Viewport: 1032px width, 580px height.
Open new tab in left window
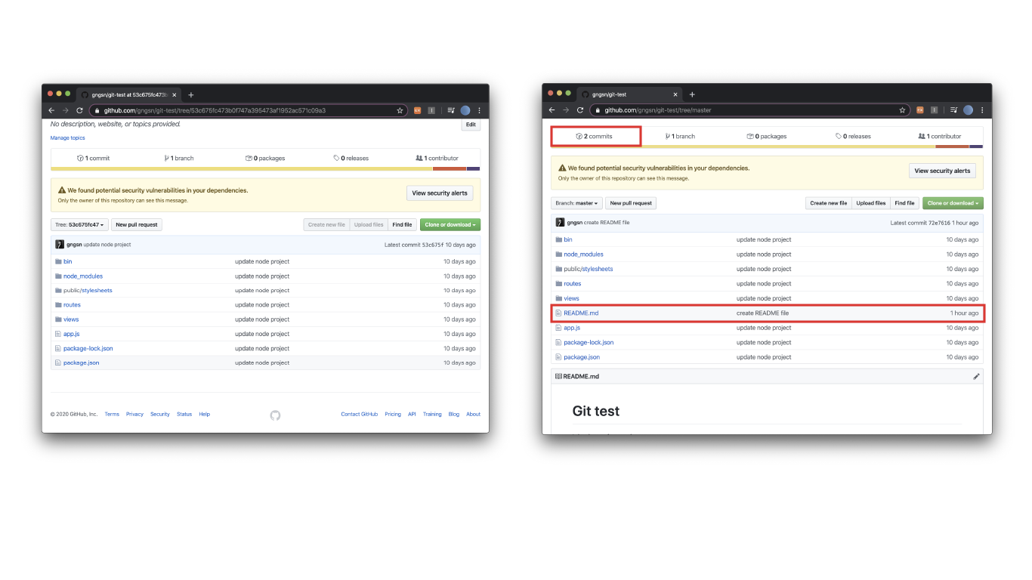(190, 95)
